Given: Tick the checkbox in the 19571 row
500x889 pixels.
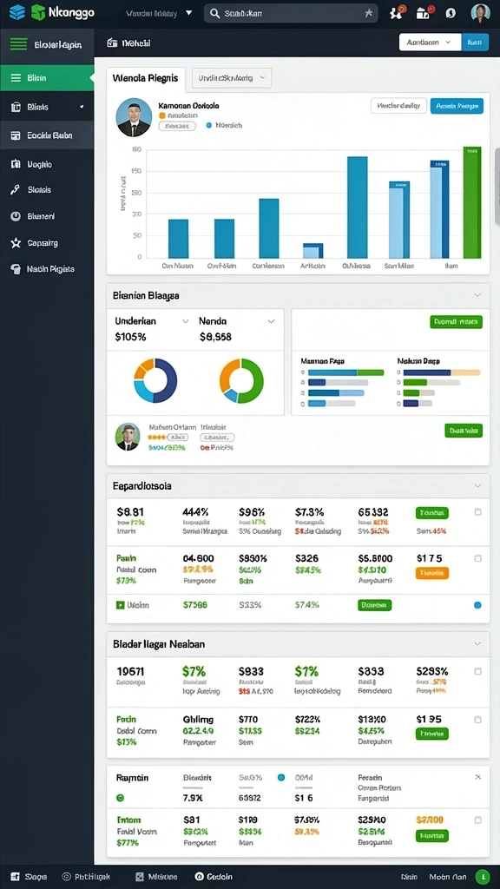Looking at the screenshot, I should click(478, 671).
